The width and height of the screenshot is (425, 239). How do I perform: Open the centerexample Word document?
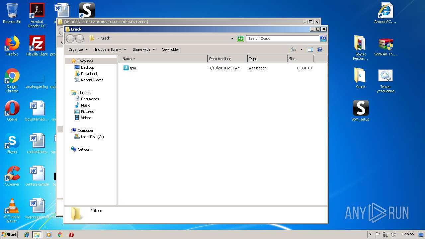(x=37, y=176)
